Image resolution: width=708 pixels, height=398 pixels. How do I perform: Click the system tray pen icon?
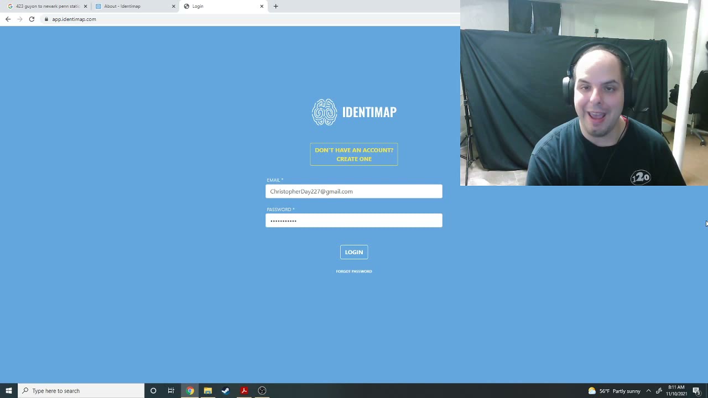tap(659, 391)
